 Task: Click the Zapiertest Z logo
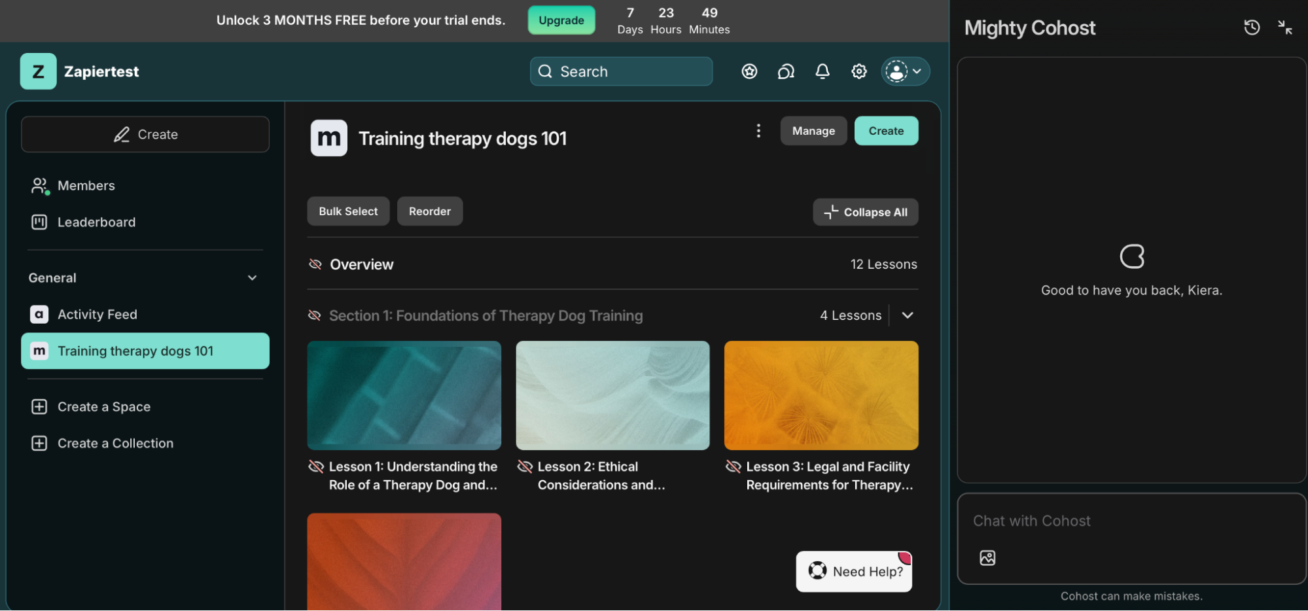pyautogui.click(x=38, y=71)
